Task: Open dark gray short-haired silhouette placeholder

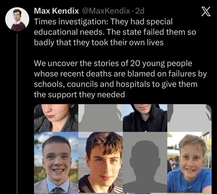Action: (145, 162)
